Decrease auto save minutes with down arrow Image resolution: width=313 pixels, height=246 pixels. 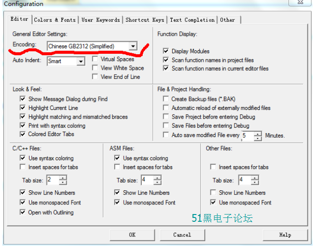coord(258,138)
